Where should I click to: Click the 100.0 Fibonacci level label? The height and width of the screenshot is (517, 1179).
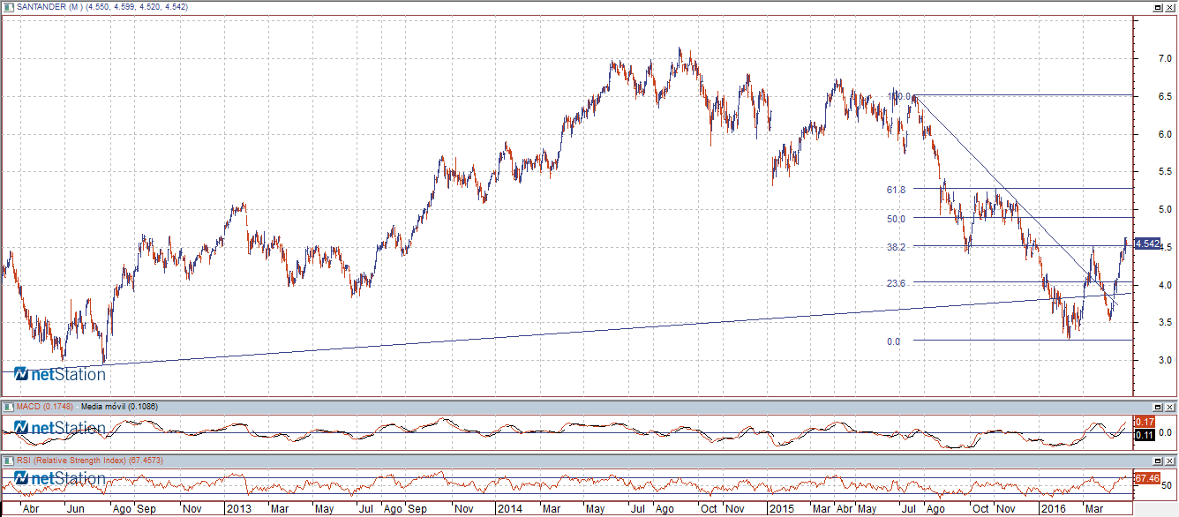(x=898, y=95)
